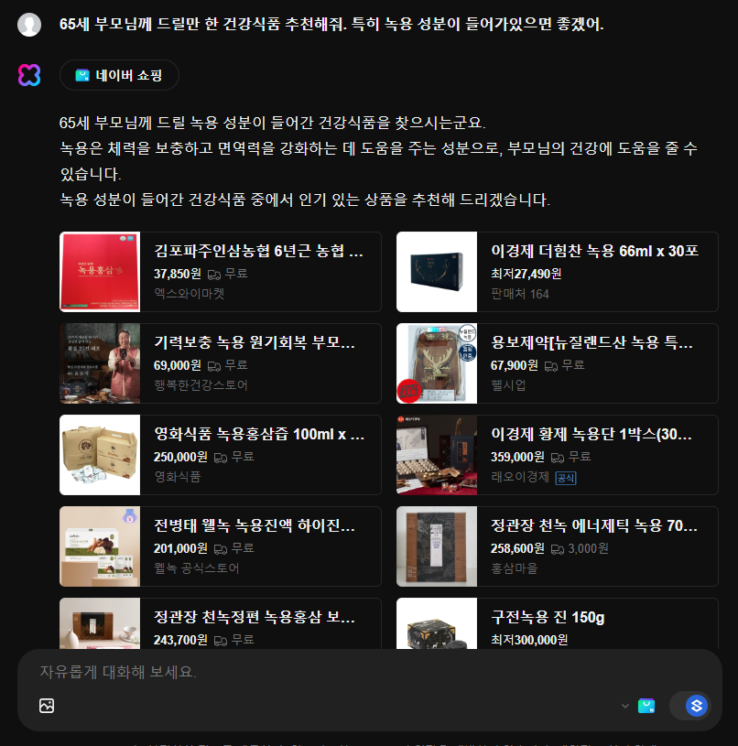Click delivery truck icon beside 201,000원

[x=221, y=548]
